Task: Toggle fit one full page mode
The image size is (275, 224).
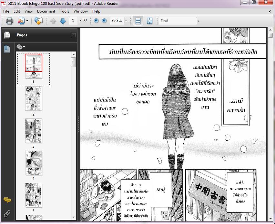Action: pyautogui.click(x=149, y=21)
